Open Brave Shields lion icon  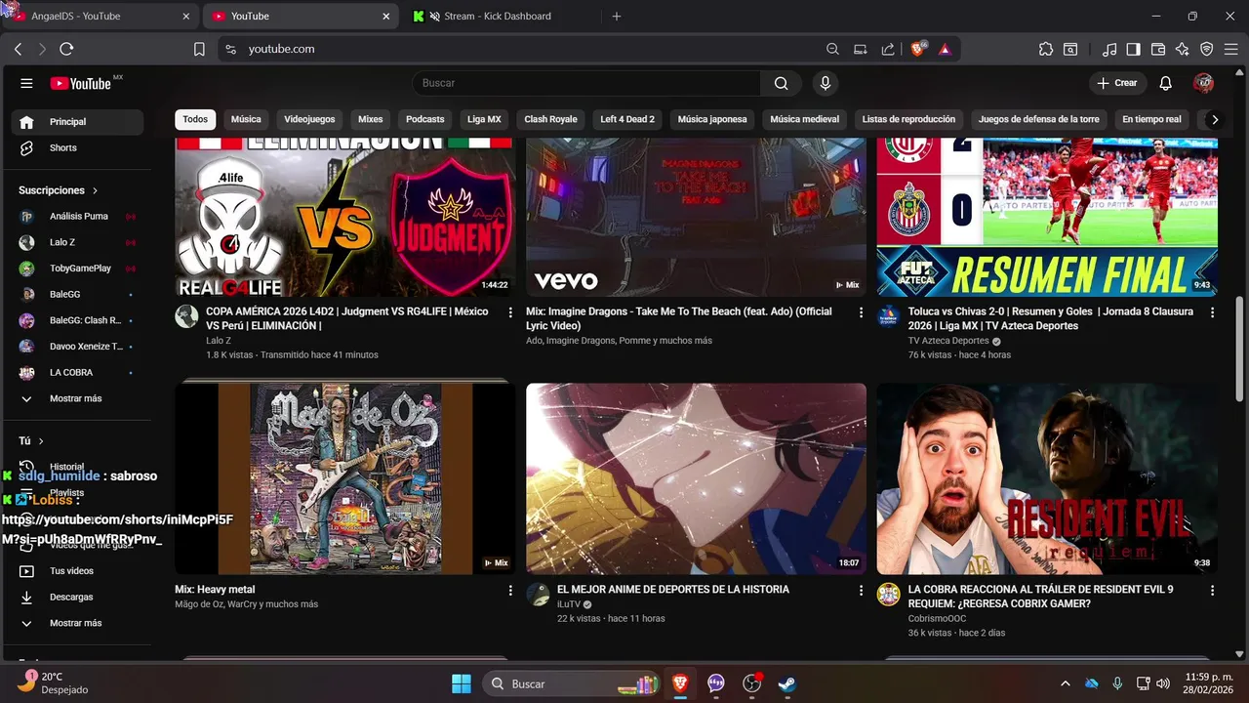[918, 49]
